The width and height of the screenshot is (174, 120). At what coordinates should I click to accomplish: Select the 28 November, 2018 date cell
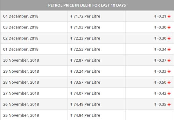point(21,83)
